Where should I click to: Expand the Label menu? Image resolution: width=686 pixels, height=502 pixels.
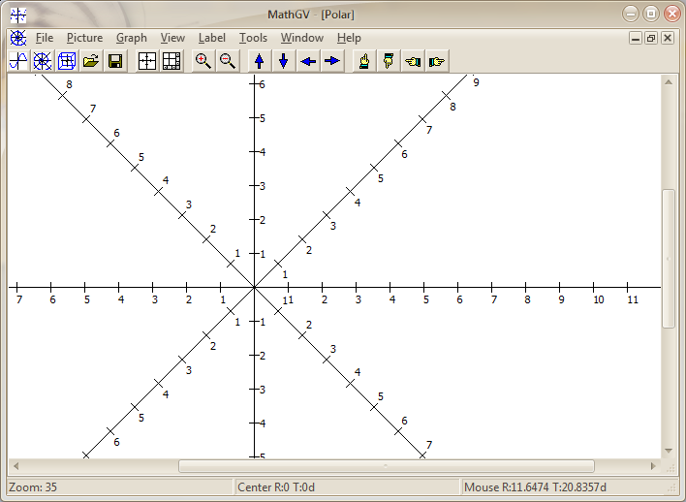tap(211, 38)
